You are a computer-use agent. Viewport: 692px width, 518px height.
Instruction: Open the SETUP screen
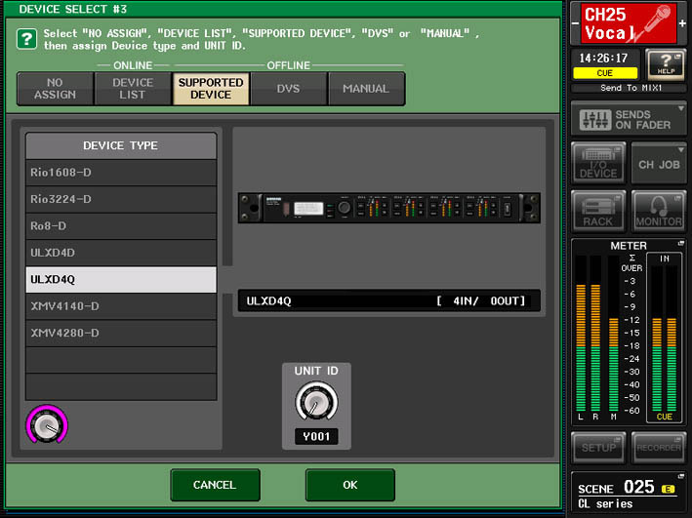point(598,448)
